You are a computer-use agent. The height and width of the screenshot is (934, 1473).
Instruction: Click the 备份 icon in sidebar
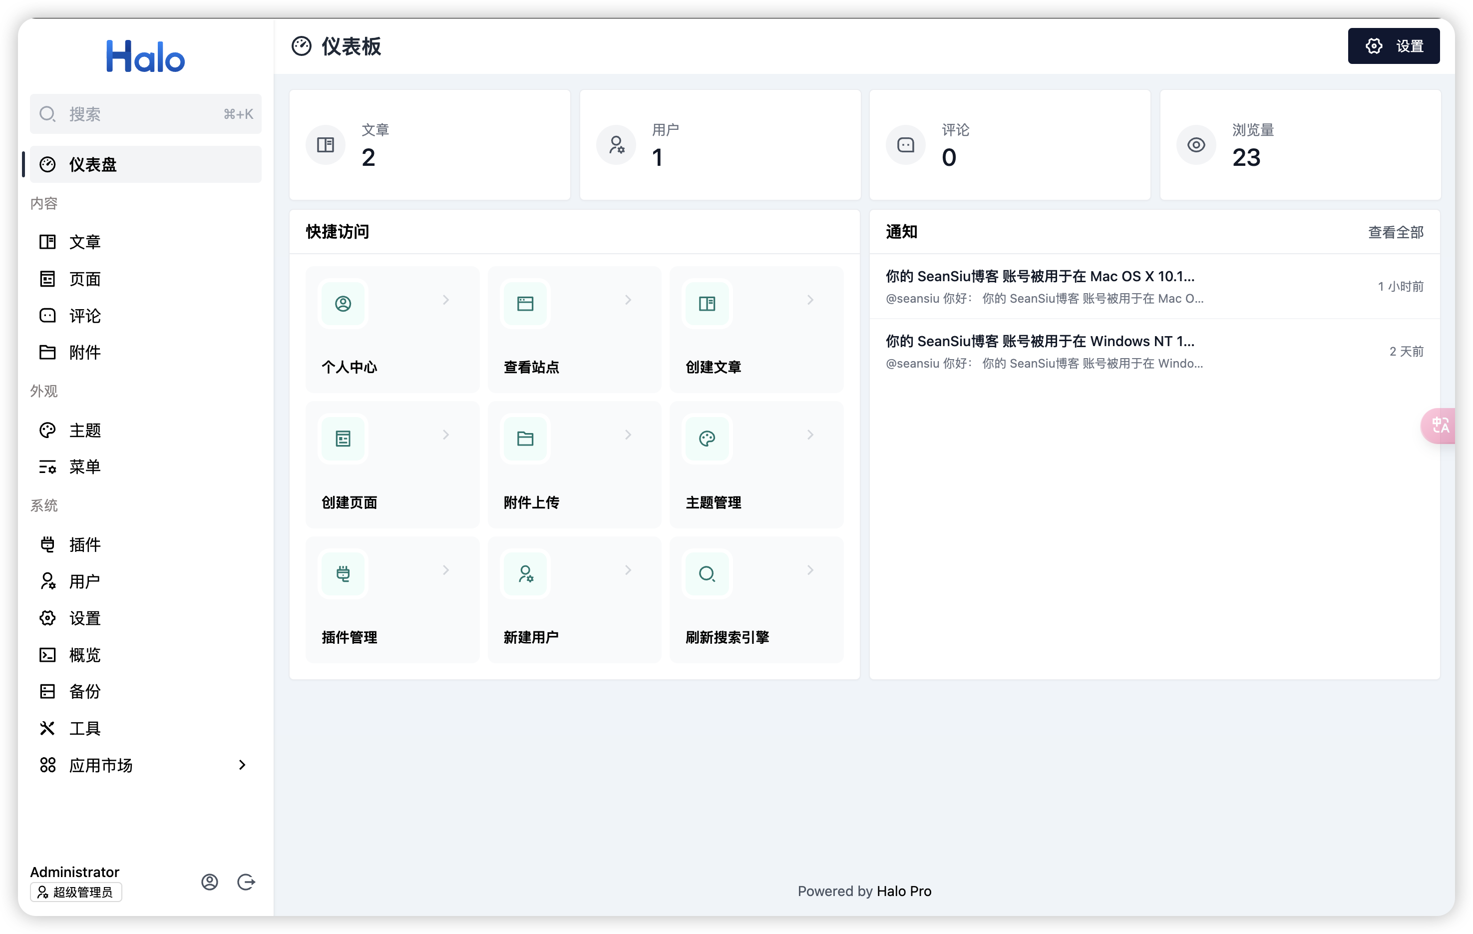(x=48, y=692)
